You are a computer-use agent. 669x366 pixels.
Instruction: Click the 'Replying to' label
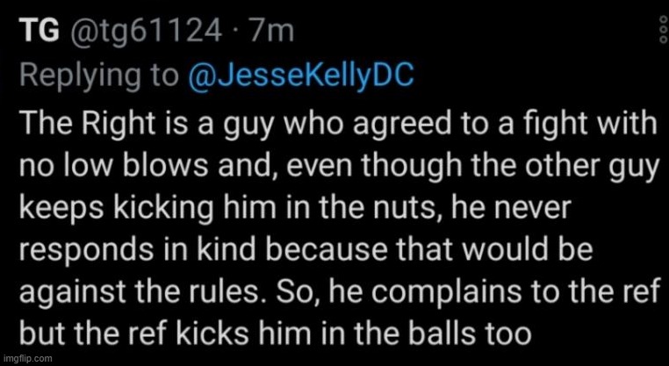(x=99, y=76)
